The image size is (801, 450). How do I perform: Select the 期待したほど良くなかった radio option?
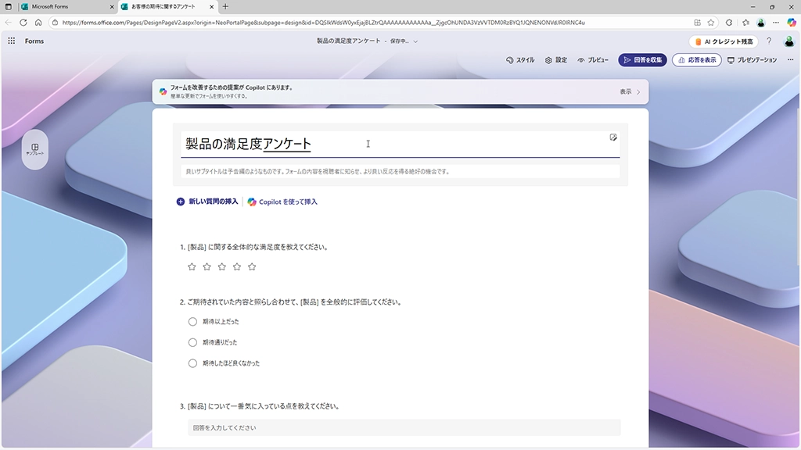pos(192,363)
